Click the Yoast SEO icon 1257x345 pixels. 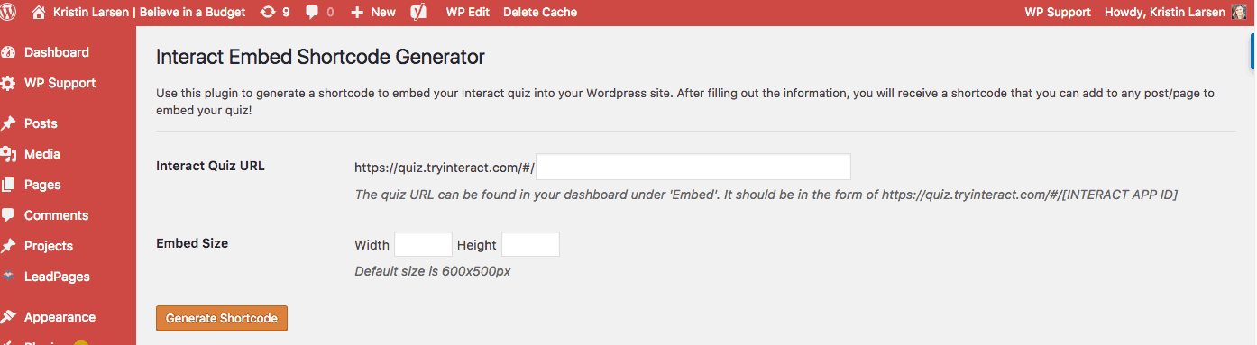[x=418, y=12]
